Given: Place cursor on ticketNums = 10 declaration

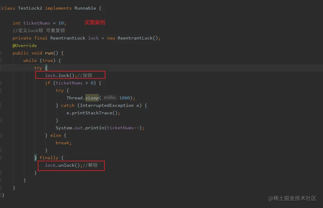Looking at the screenshot, I should click(39, 23).
